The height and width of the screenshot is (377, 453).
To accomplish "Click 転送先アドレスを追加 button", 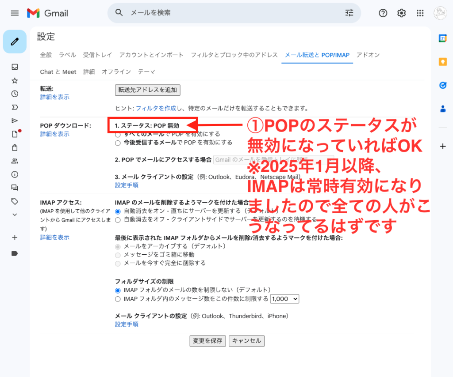I will pyautogui.click(x=147, y=90).
